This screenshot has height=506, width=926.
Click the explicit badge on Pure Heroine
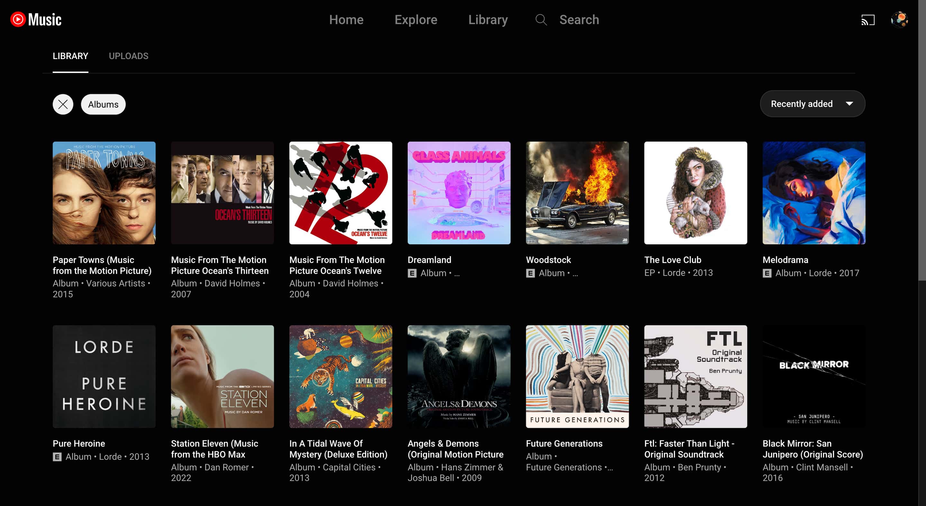click(x=57, y=457)
